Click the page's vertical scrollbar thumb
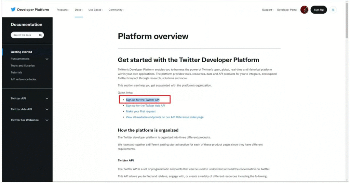The image size is (350, 183). [x=347, y=21]
